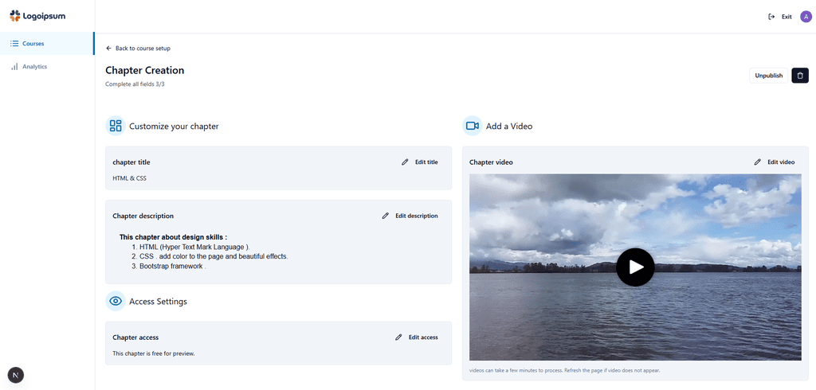Image resolution: width=816 pixels, height=390 pixels.
Task: Edit the chapter description
Action: [410, 216]
